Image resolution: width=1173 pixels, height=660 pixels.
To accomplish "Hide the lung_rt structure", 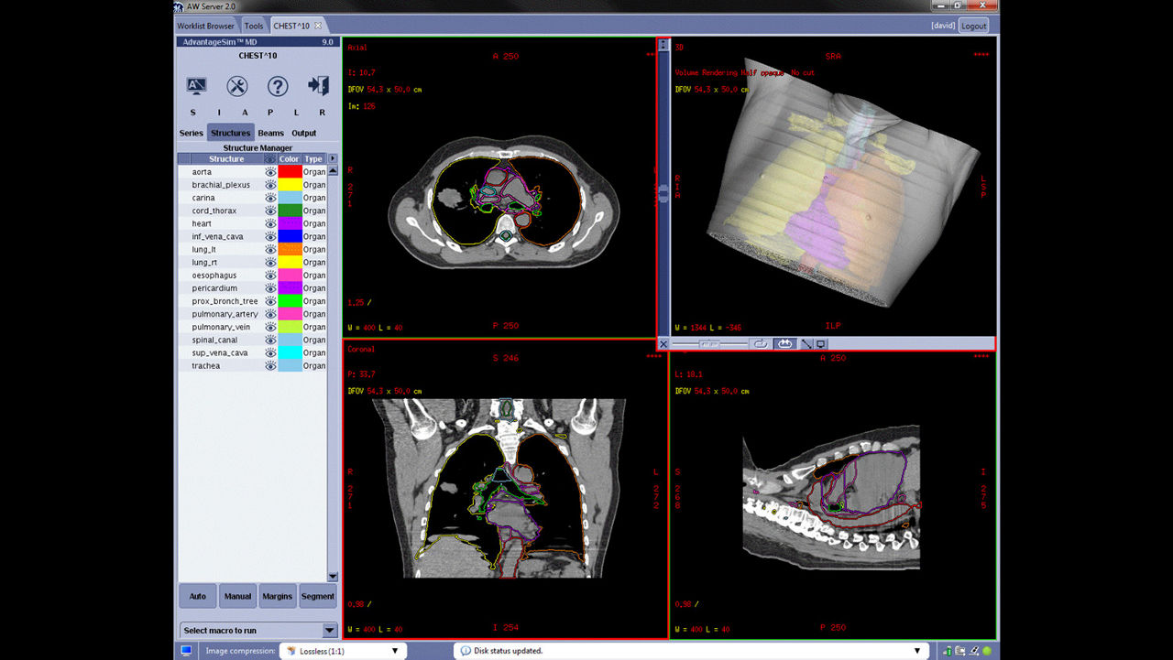I will point(270,262).
